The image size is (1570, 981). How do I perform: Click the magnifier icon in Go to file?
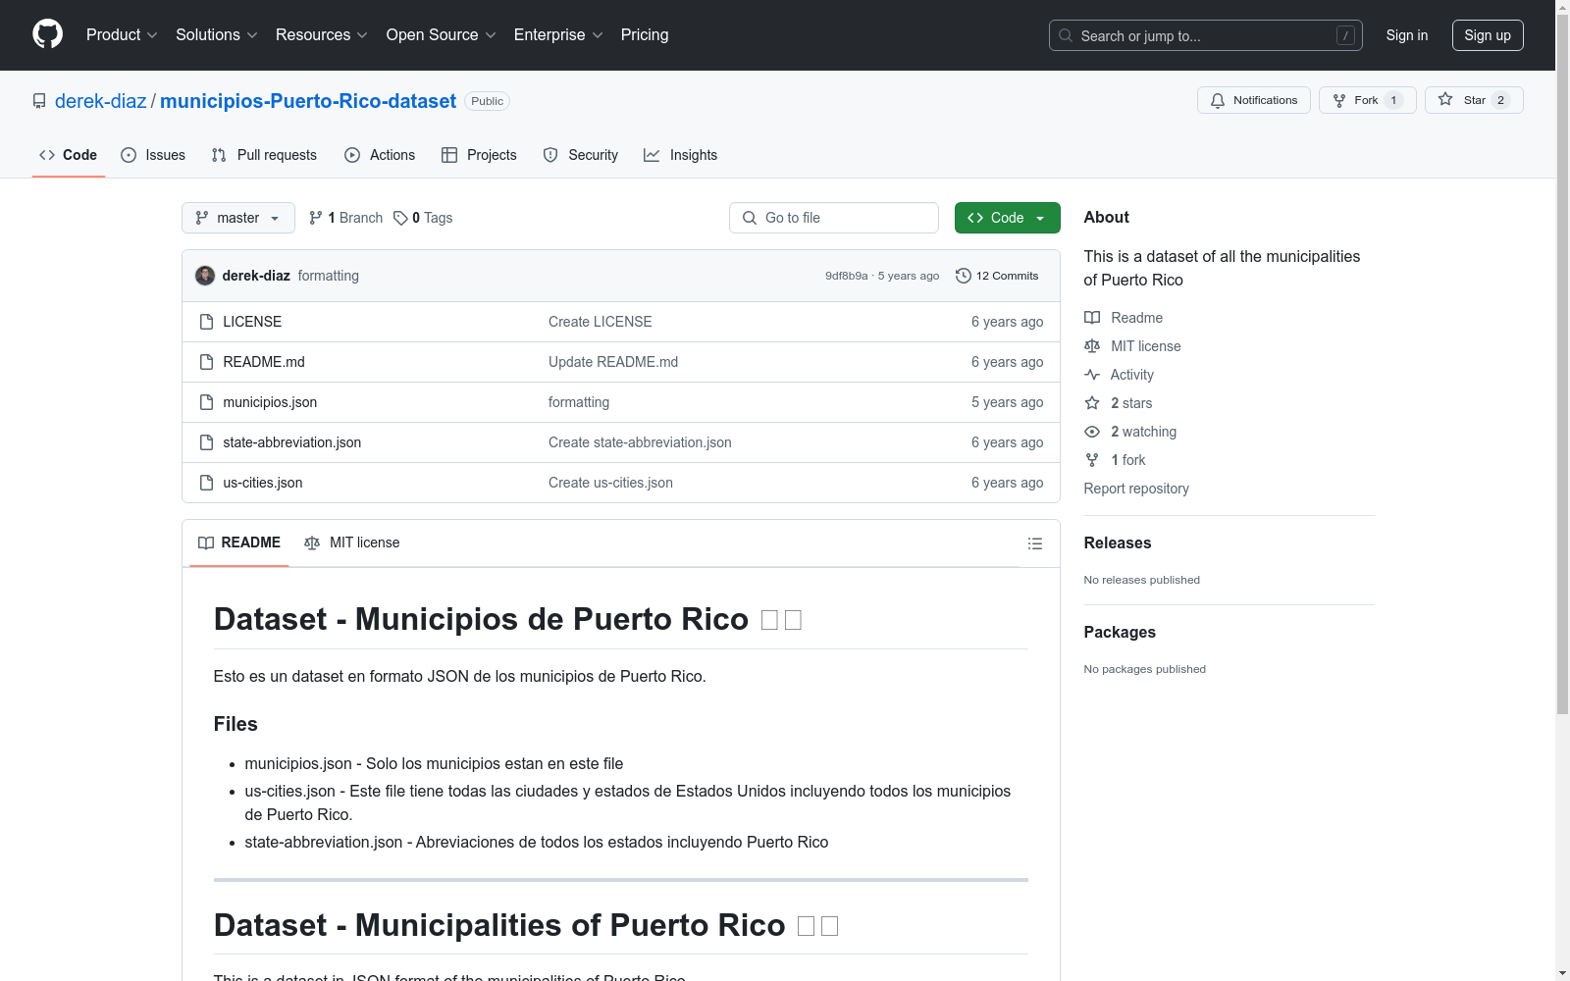[750, 218]
